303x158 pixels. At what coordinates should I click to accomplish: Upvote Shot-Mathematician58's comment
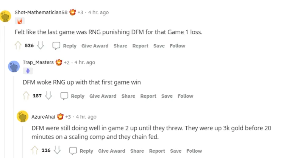(18, 46)
